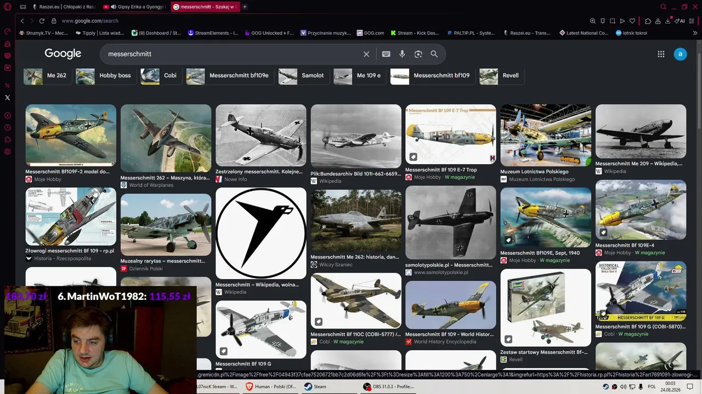Image resolution: width=702 pixels, height=394 pixels.
Task: Open the browser downloads icon
Action: click(667, 21)
